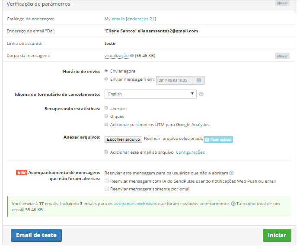Select the Enviar agora radio option
This screenshot has height=250, width=300.
(x=106, y=71)
